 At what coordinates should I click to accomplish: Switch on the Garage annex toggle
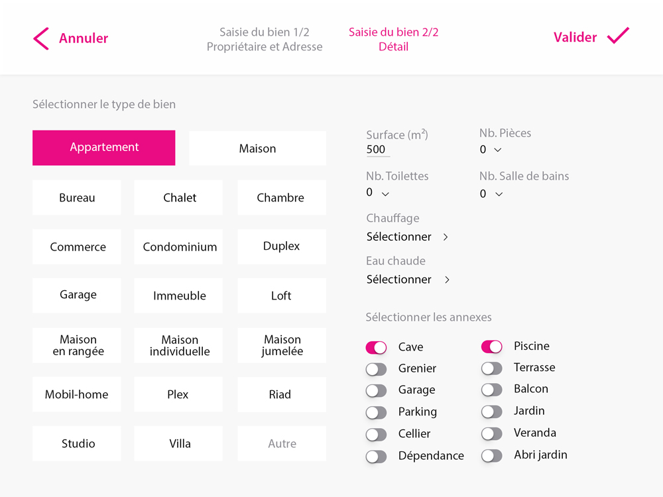[x=376, y=390]
